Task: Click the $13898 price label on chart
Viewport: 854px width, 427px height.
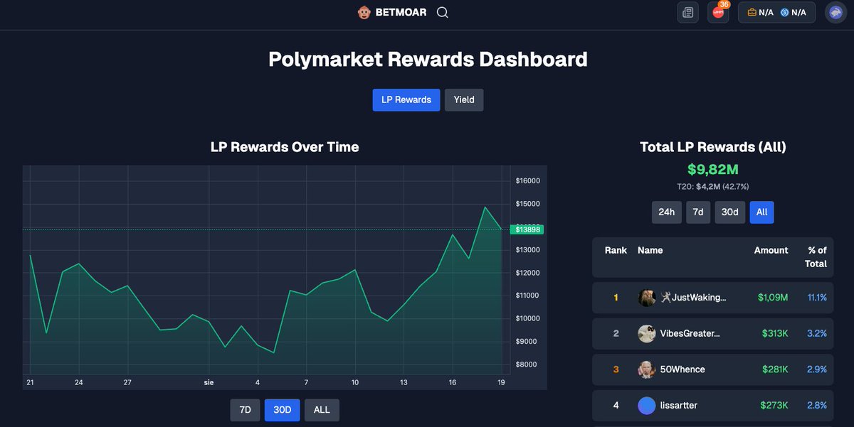Action: coord(527,229)
